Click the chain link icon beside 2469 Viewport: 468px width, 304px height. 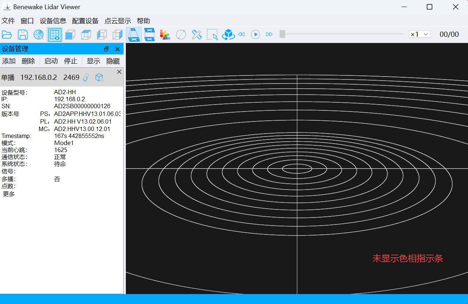pyautogui.click(x=86, y=77)
